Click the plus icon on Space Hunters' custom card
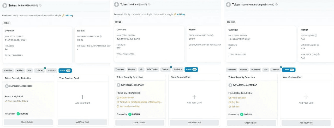 point(306,97)
